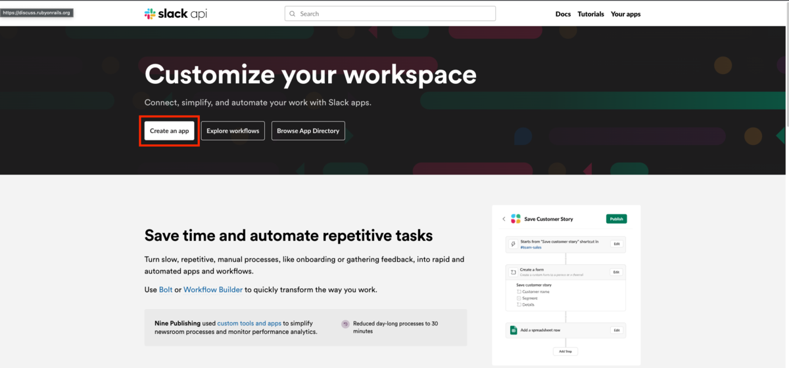This screenshot has height=368, width=789.
Task: Go to Your apps
Action: (625, 14)
